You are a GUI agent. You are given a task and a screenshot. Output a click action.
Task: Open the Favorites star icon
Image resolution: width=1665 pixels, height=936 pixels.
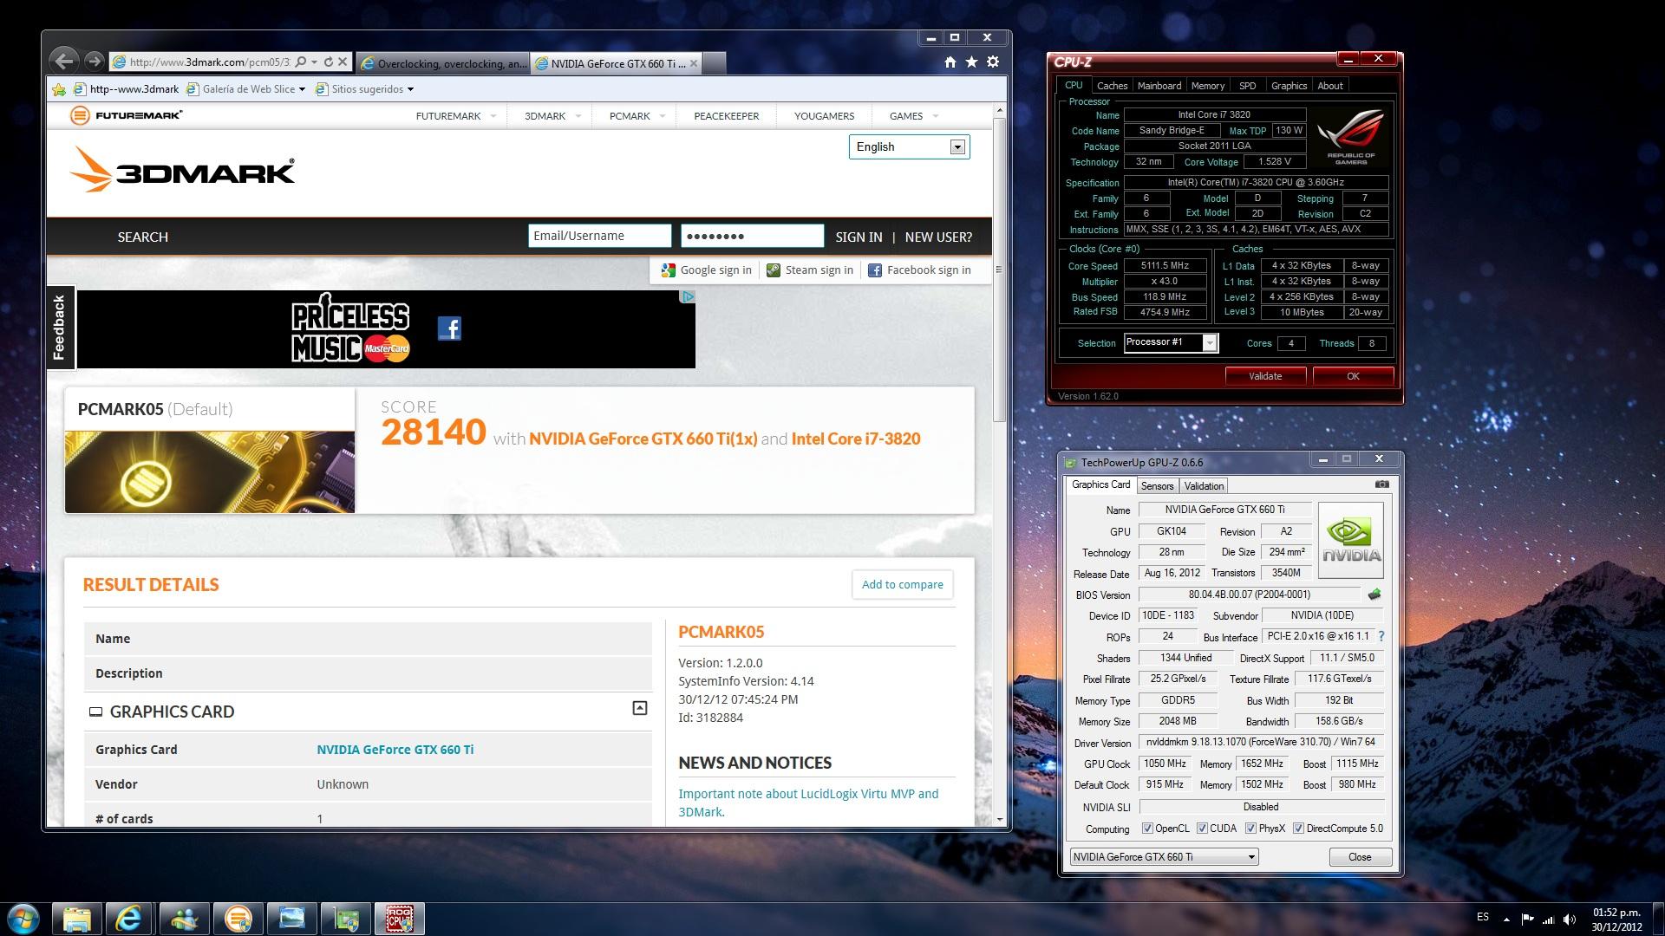pyautogui.click(x=971, y=62)
